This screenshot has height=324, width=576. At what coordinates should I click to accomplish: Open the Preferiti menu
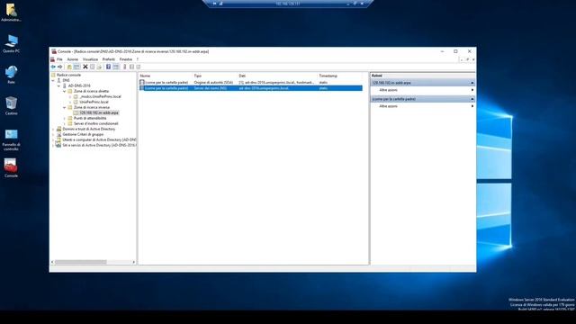click(109, 59)
